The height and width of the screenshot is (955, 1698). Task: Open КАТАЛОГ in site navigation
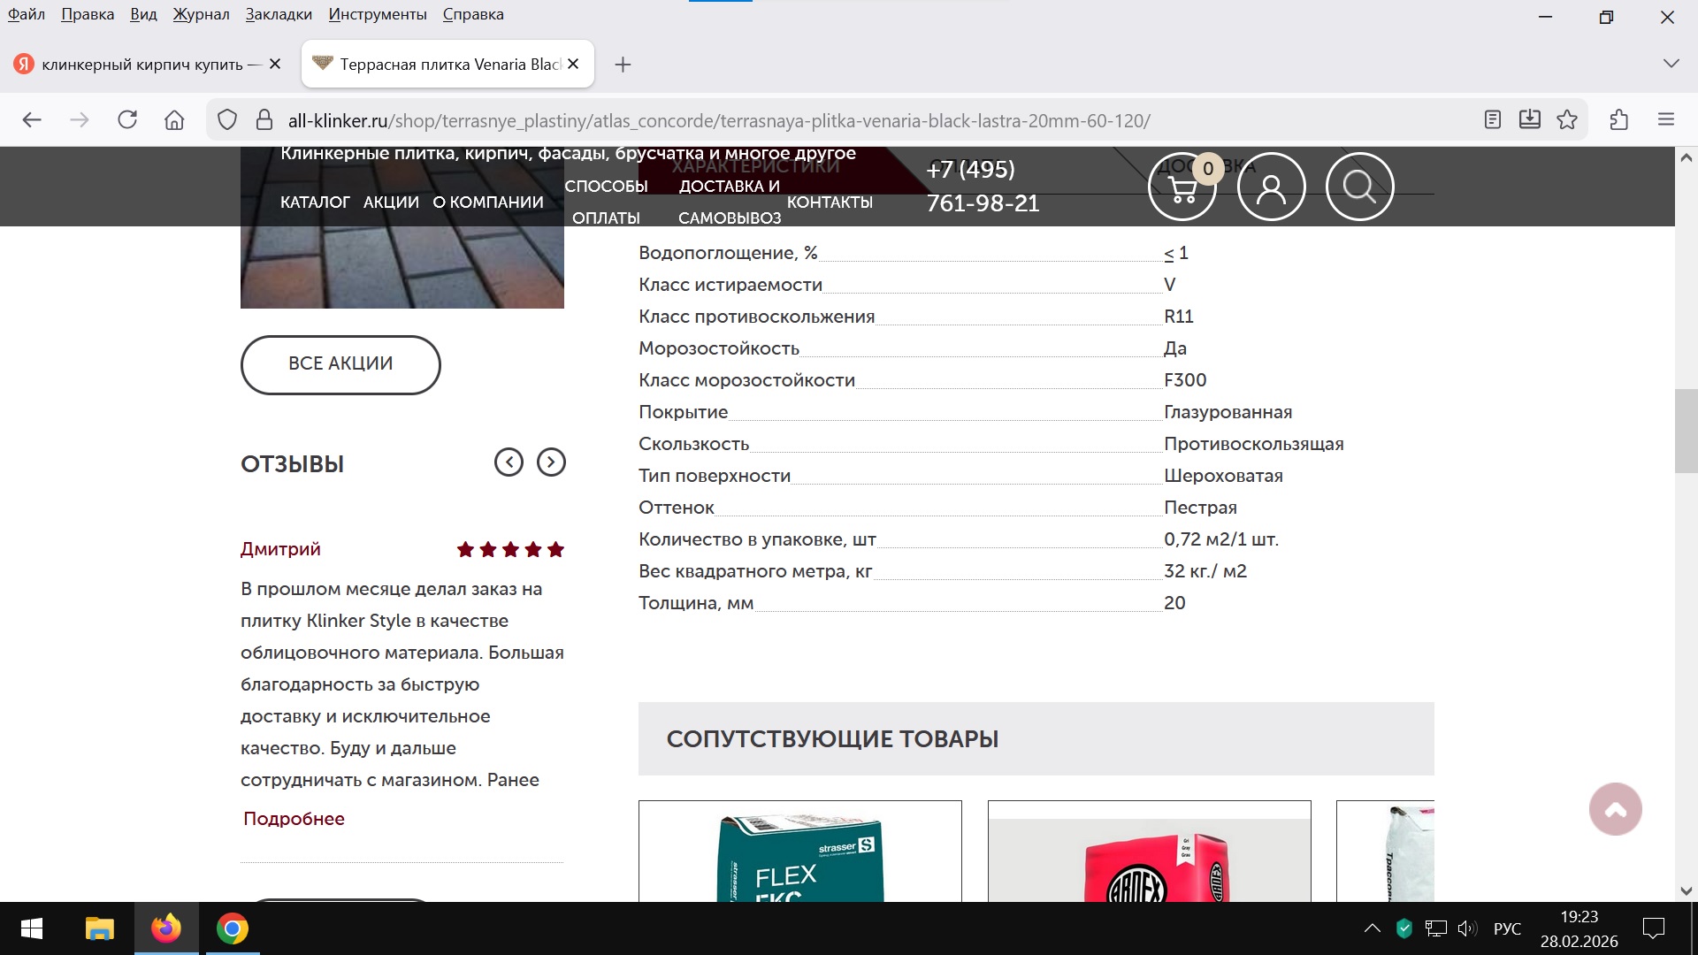315,202
